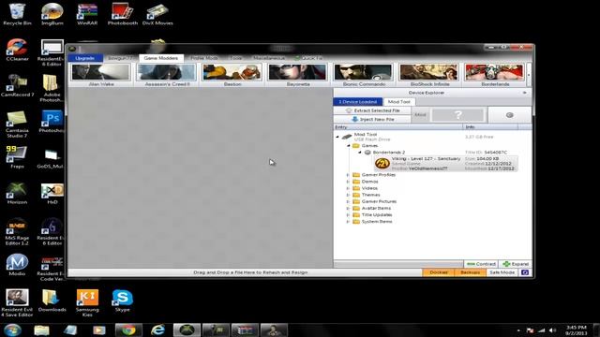Image resolution: width=600 pixels, height=337 pixels.
Task: Expand the System Items folder
Action: click(348, 222)
